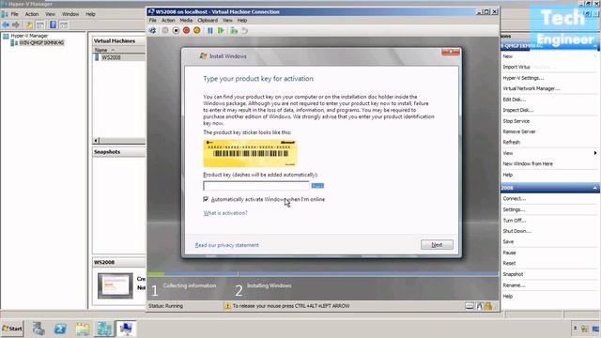Click the red Shut Down icon in VM toolbar
The height and width of the screenshot is (338, 601).
(186, 30)
